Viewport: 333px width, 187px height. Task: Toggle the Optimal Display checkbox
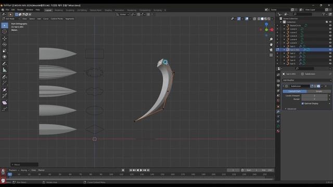(302, 103)
